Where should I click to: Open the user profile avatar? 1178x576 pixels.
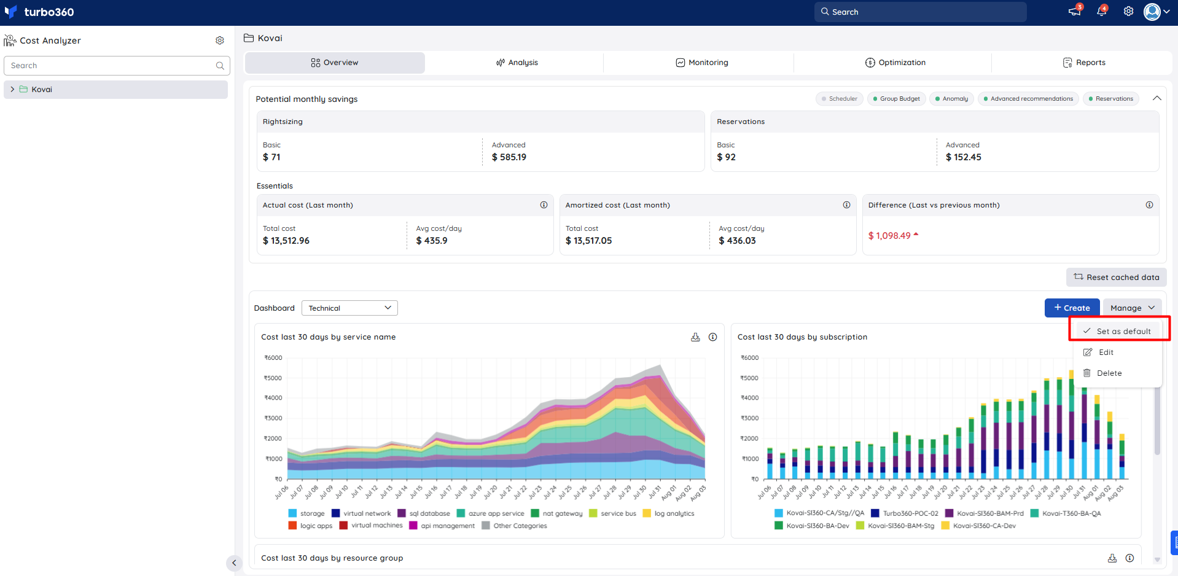click(1152, 12)
